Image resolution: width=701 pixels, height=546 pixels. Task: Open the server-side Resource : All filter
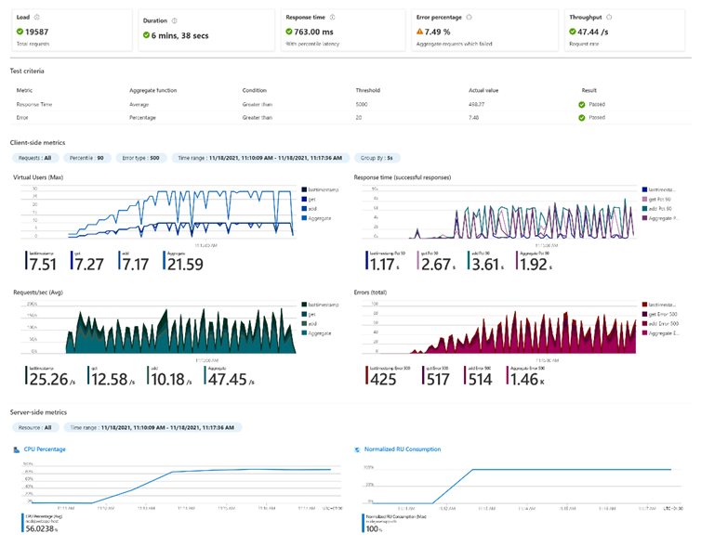coord(36,427)
